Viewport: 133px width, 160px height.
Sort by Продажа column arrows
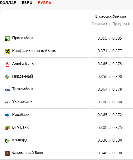click(x=129, y=24)
